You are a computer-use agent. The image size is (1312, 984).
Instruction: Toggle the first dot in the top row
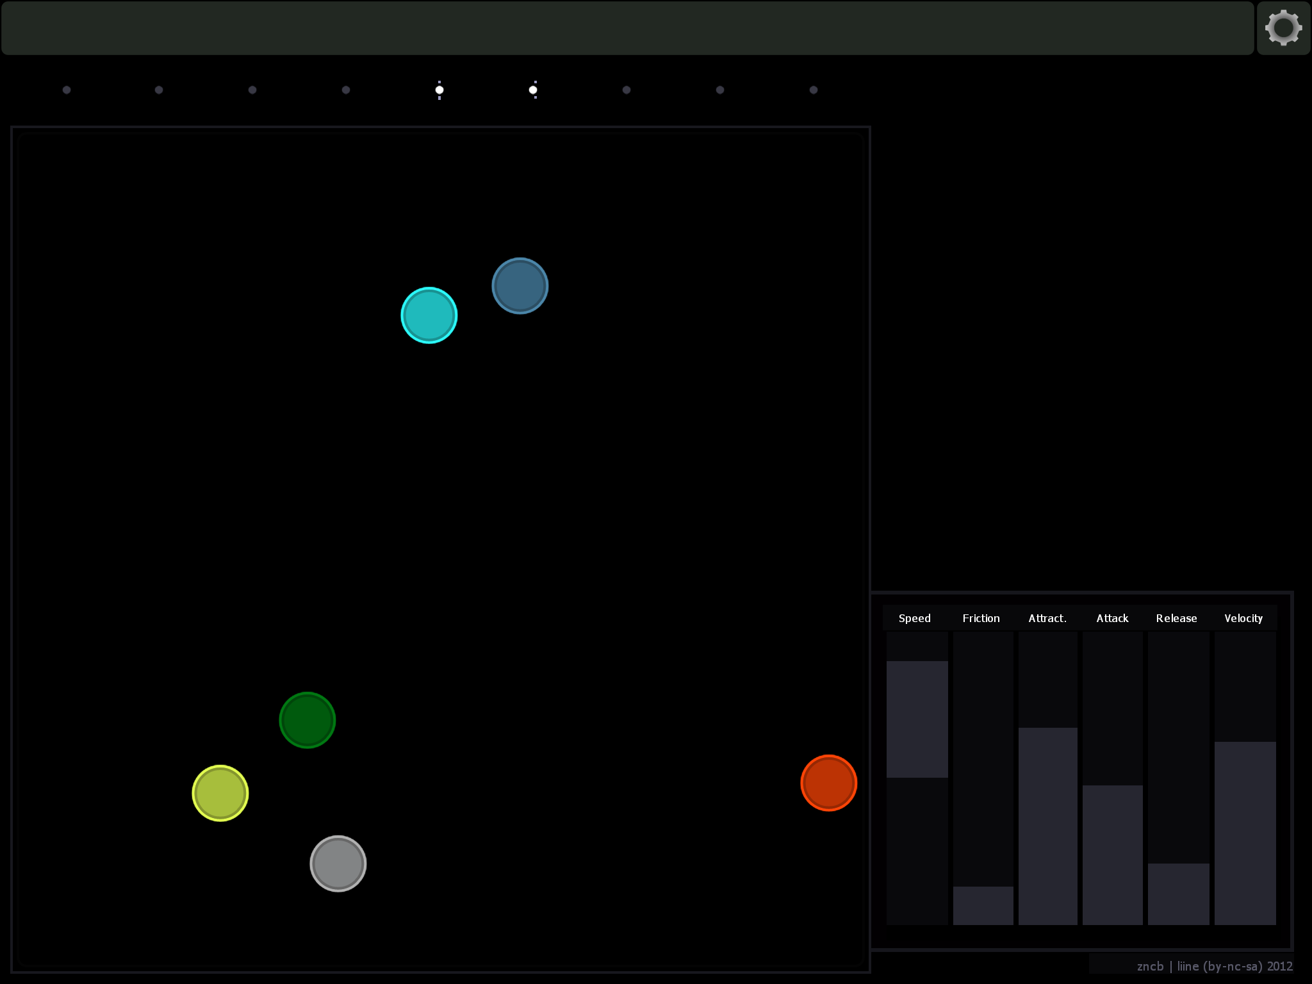pyautogui.click(x=67, y=90)
